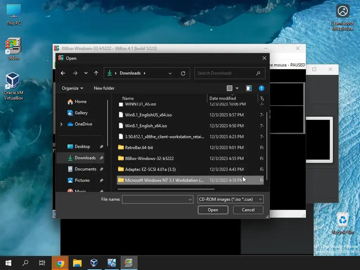This screenshot has height=270, width=360.
Task: Open the view options dropdown arrow
Action: (237, 88)
